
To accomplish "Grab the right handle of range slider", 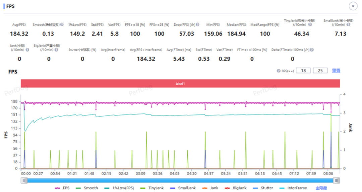I will coord(337,181).
